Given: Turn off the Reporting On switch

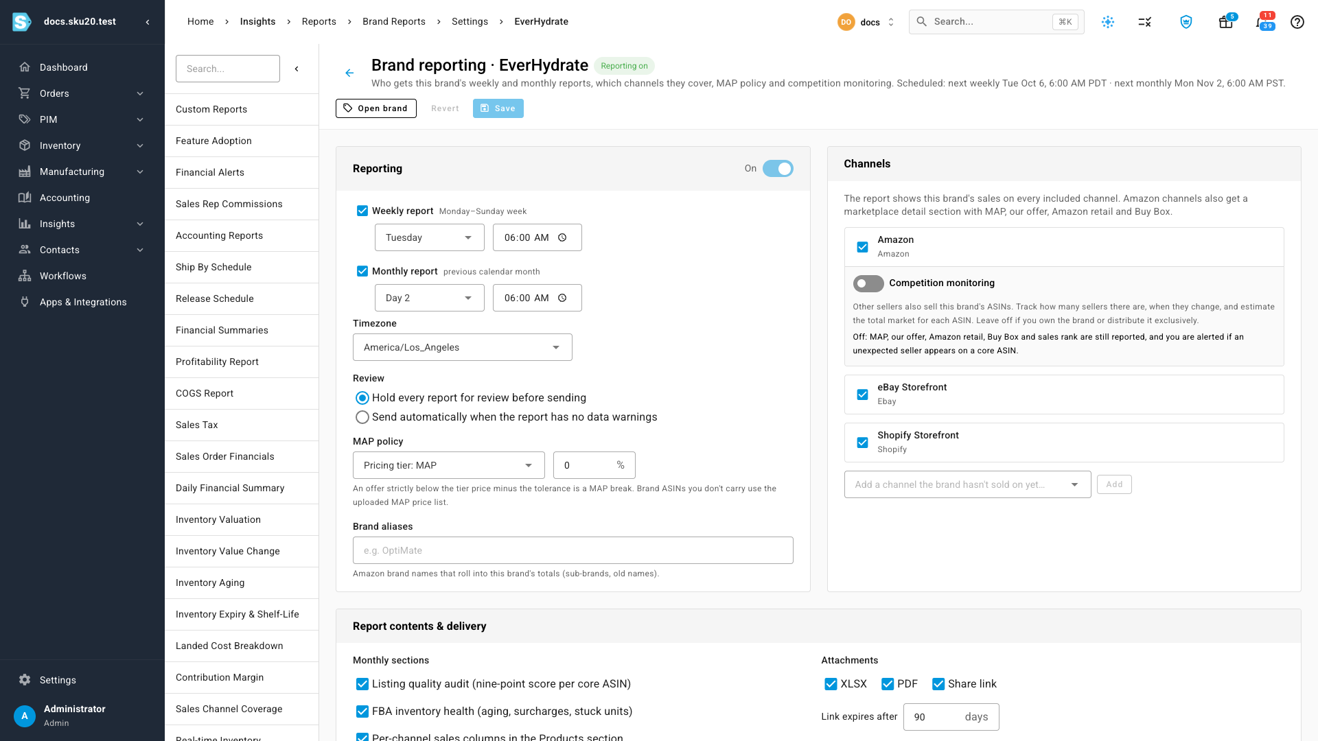Looking at the screenshot, I should click(778, 169).
